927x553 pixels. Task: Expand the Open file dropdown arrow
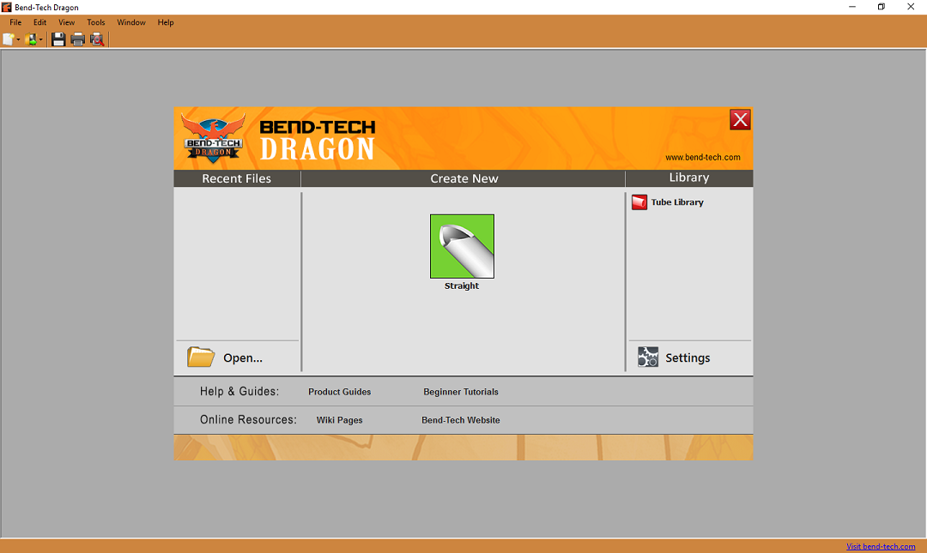click(x=41, y=39)
